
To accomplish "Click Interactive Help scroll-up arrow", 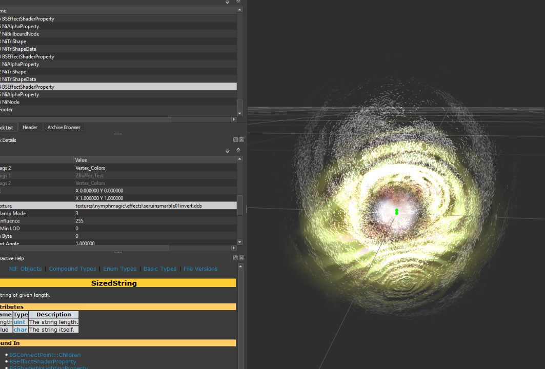I will tap(240, 266).
